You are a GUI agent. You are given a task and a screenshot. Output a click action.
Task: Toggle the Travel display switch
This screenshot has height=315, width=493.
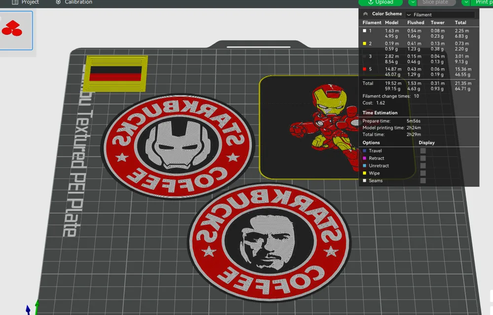(423, 151)
